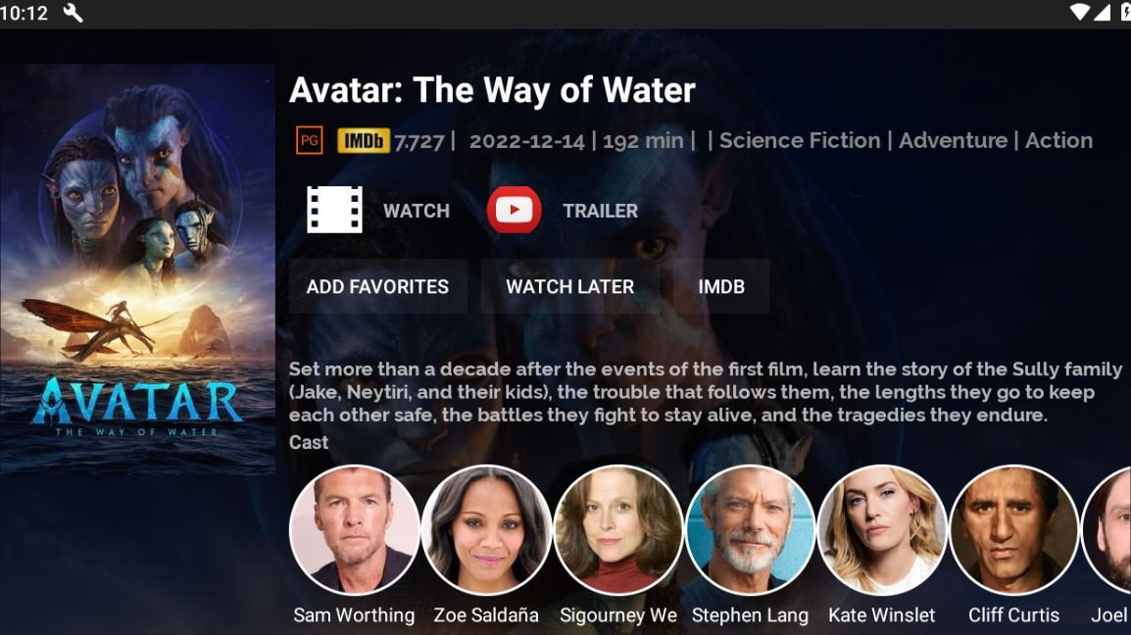Select Sigourney Weaver's cast photo

(618, 529)
